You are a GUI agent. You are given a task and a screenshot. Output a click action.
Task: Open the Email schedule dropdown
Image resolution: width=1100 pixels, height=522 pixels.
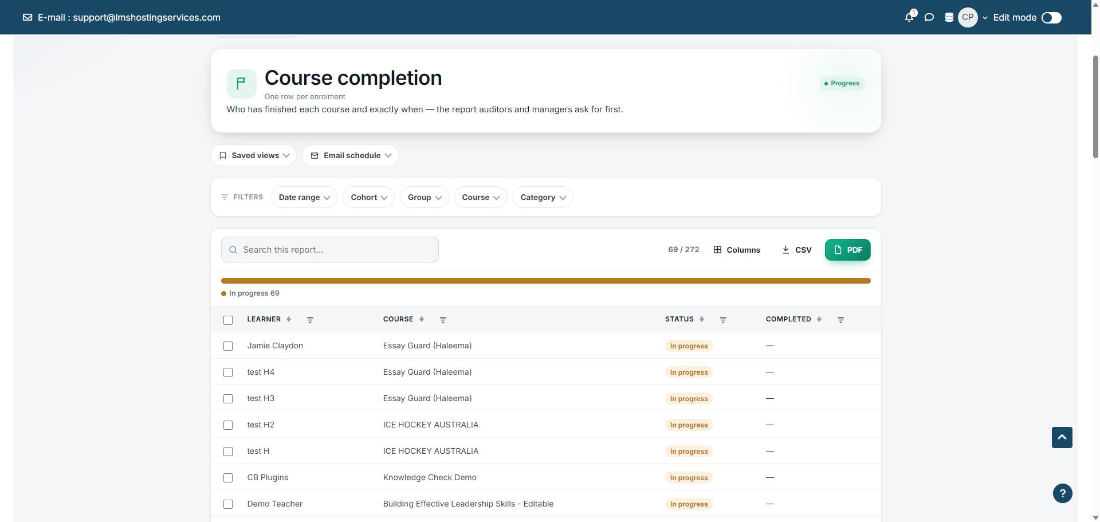coord(351,155)
